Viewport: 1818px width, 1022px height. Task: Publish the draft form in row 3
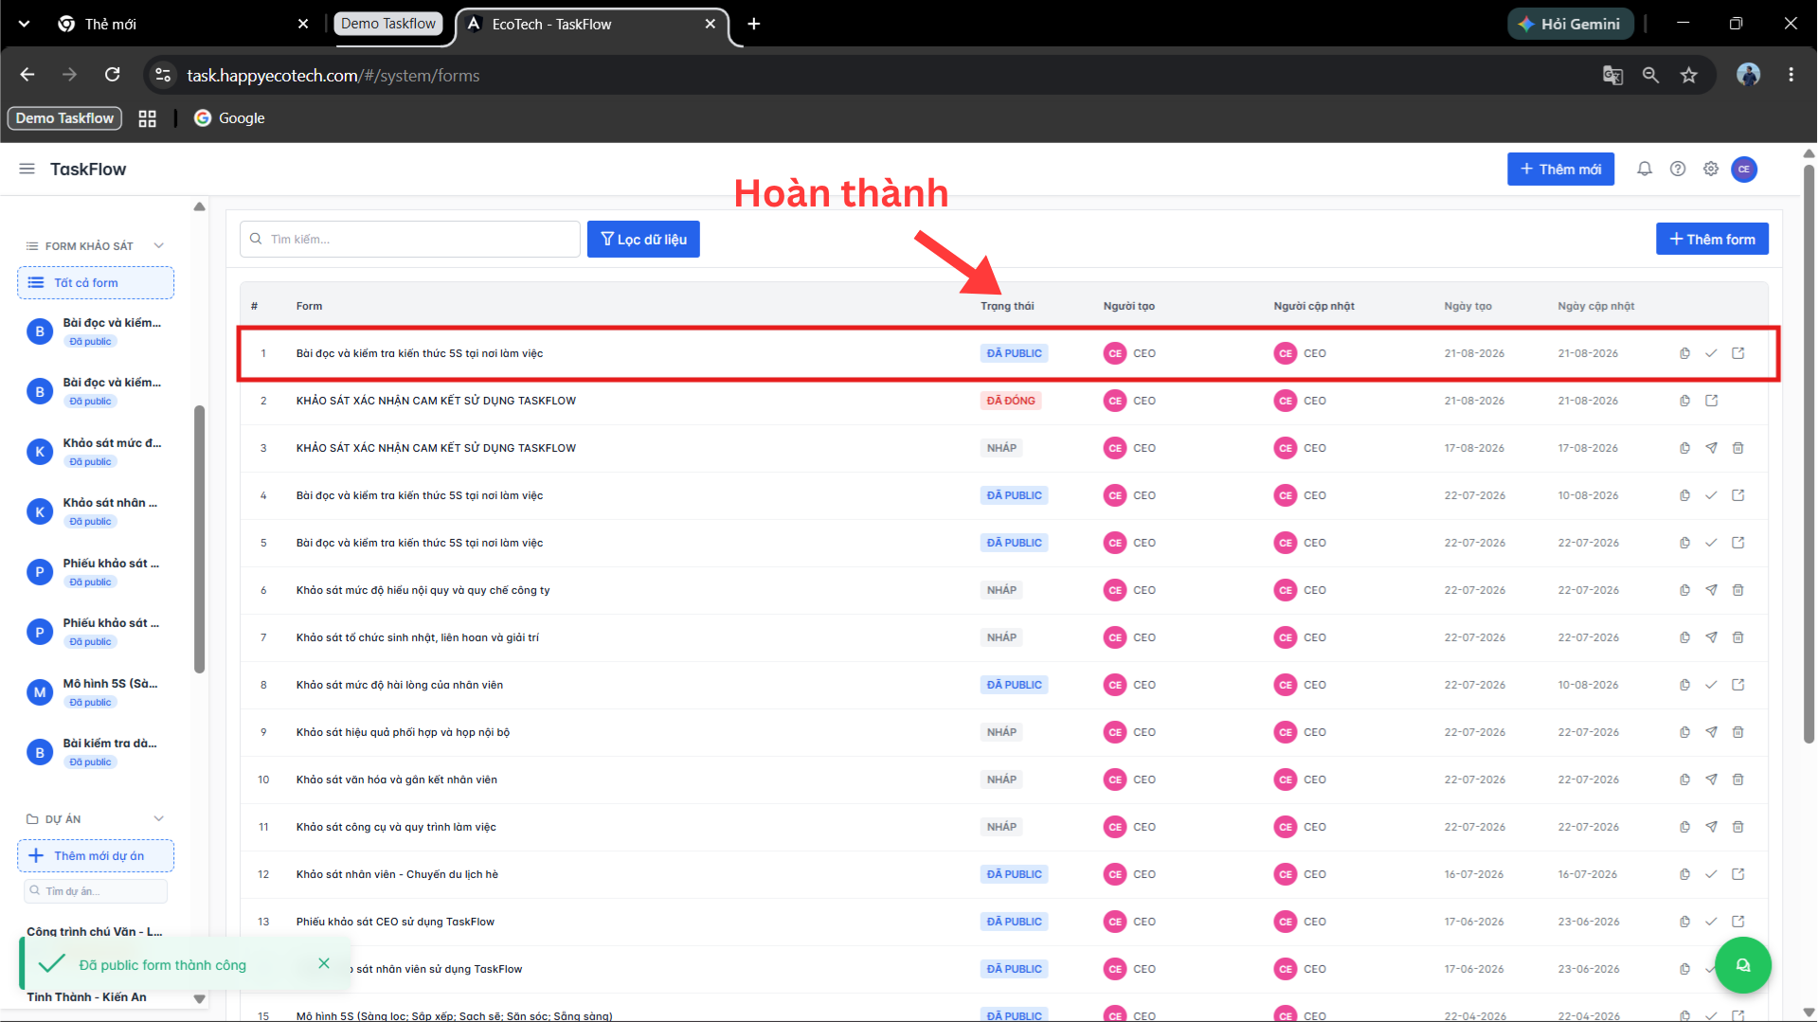click(x=1711, y=448)
